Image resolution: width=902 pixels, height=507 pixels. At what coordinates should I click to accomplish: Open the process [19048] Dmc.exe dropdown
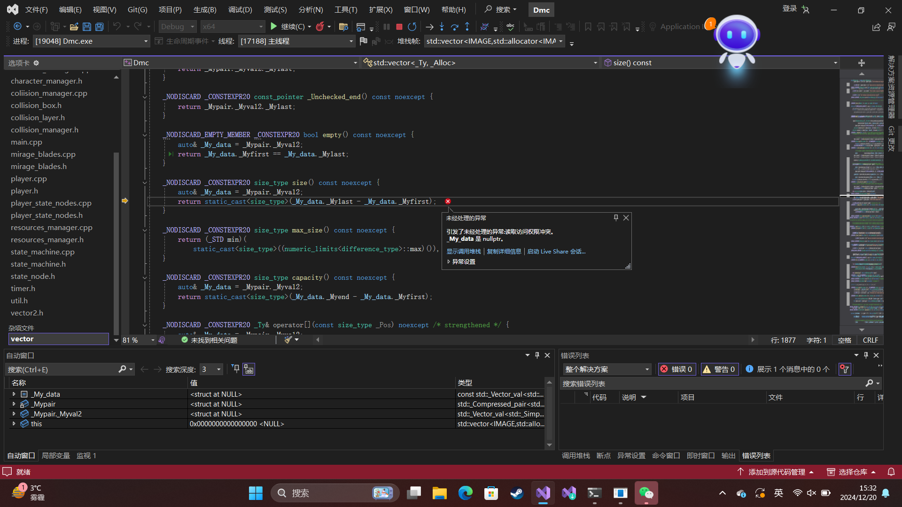click(x=91, y=41)
